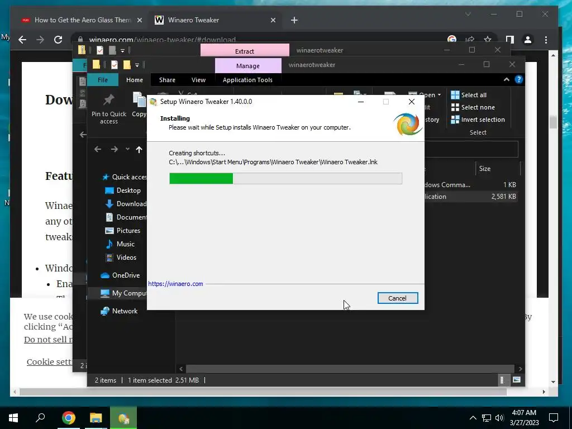
Task: Click Explorer back navigation arrow
Action: coord(97,149)
